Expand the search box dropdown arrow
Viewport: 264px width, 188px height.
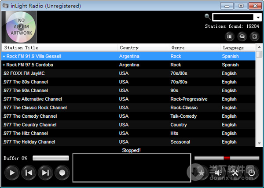(258, 17)
